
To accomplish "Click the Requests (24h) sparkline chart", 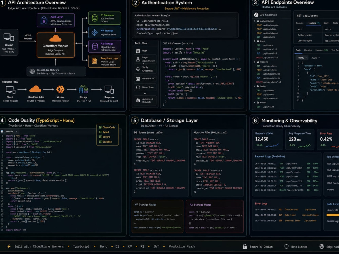I will (272, 145).
